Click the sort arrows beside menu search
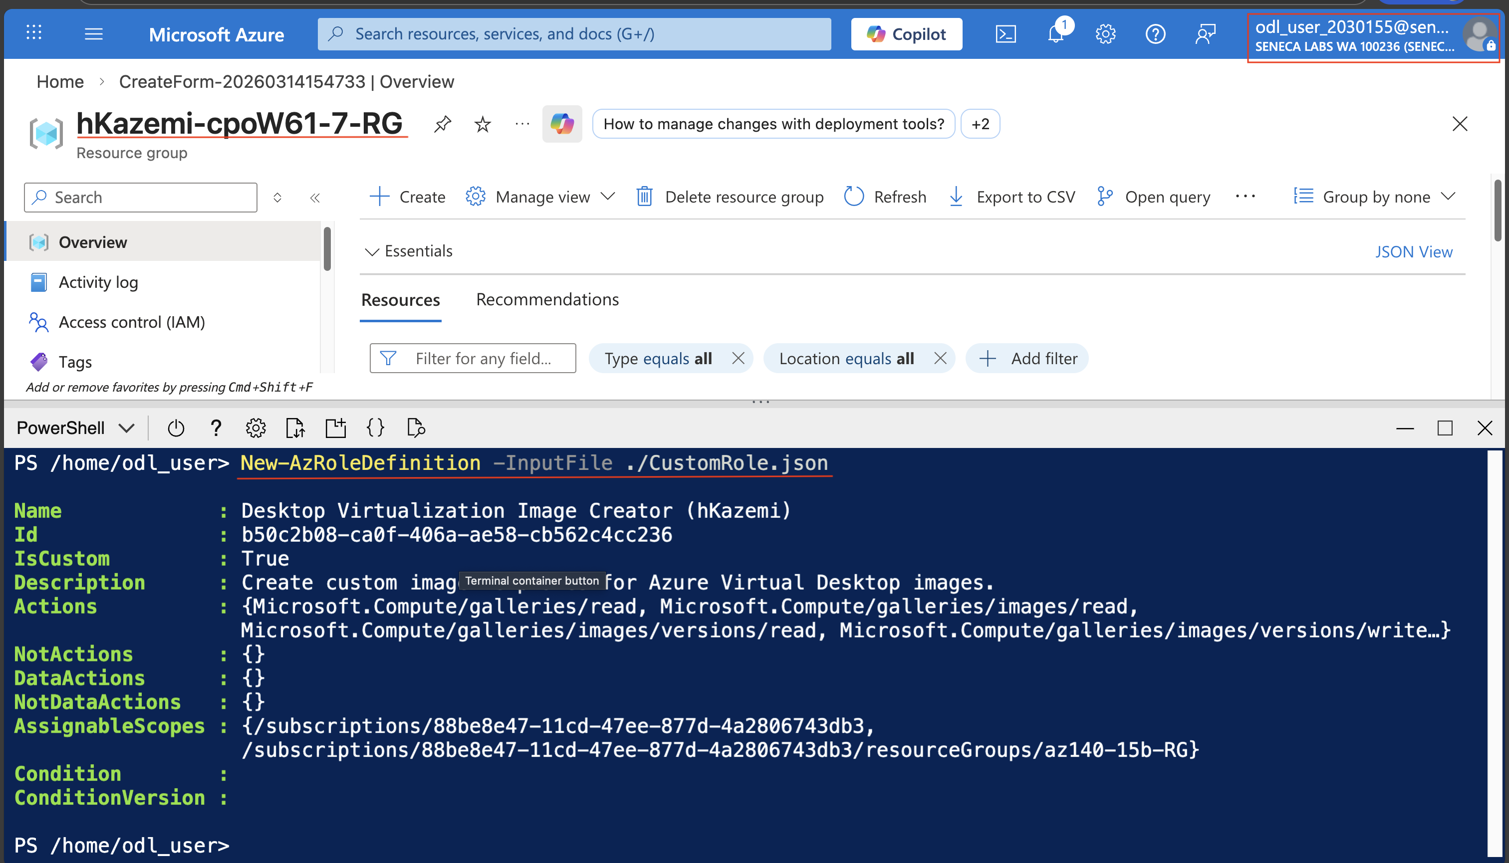 pos(277,198)
